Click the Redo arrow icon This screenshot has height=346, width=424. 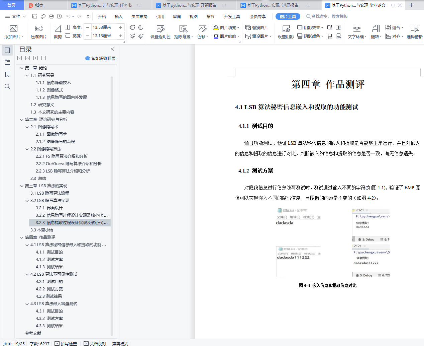pyautogui.click(x=79, y=16)
